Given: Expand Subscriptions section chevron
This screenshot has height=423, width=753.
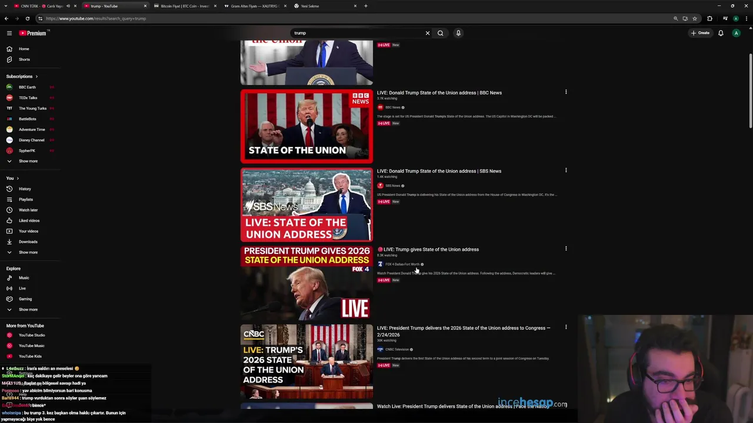Looking at the screenshot, I should click(x=36, y=76).
